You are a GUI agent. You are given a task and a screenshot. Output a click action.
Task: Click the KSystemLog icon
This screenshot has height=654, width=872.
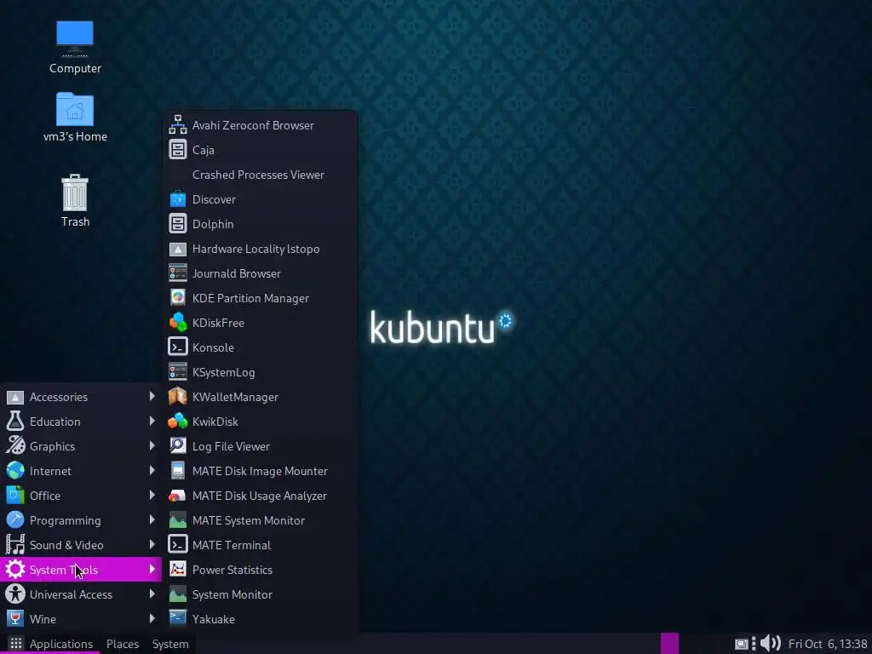coord(177,372)
